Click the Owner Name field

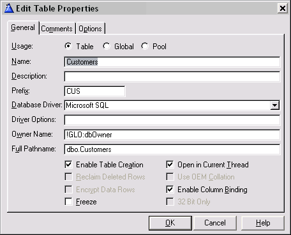coord(172,135)
